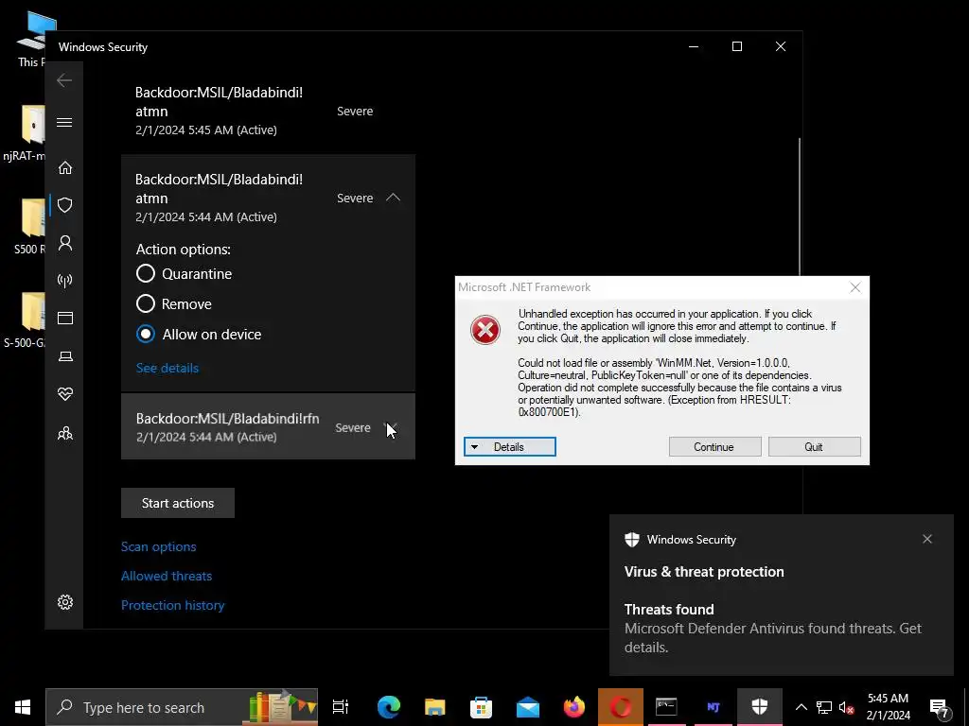Select the S500 R folder on the desktop
The image size is (969, 726).
29,226
